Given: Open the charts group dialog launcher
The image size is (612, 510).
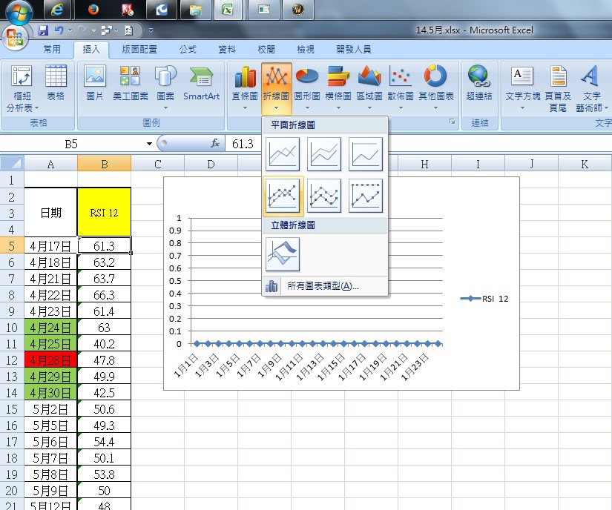Looking at the screenshot, I should [453, 122].
